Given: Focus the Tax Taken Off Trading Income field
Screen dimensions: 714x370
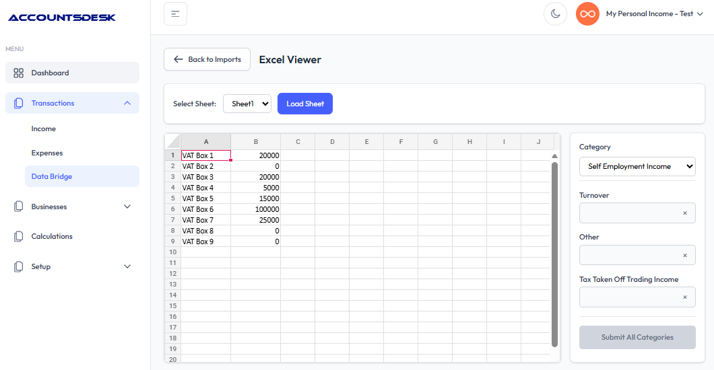Looking at the screenshot, I should (637, 297).
